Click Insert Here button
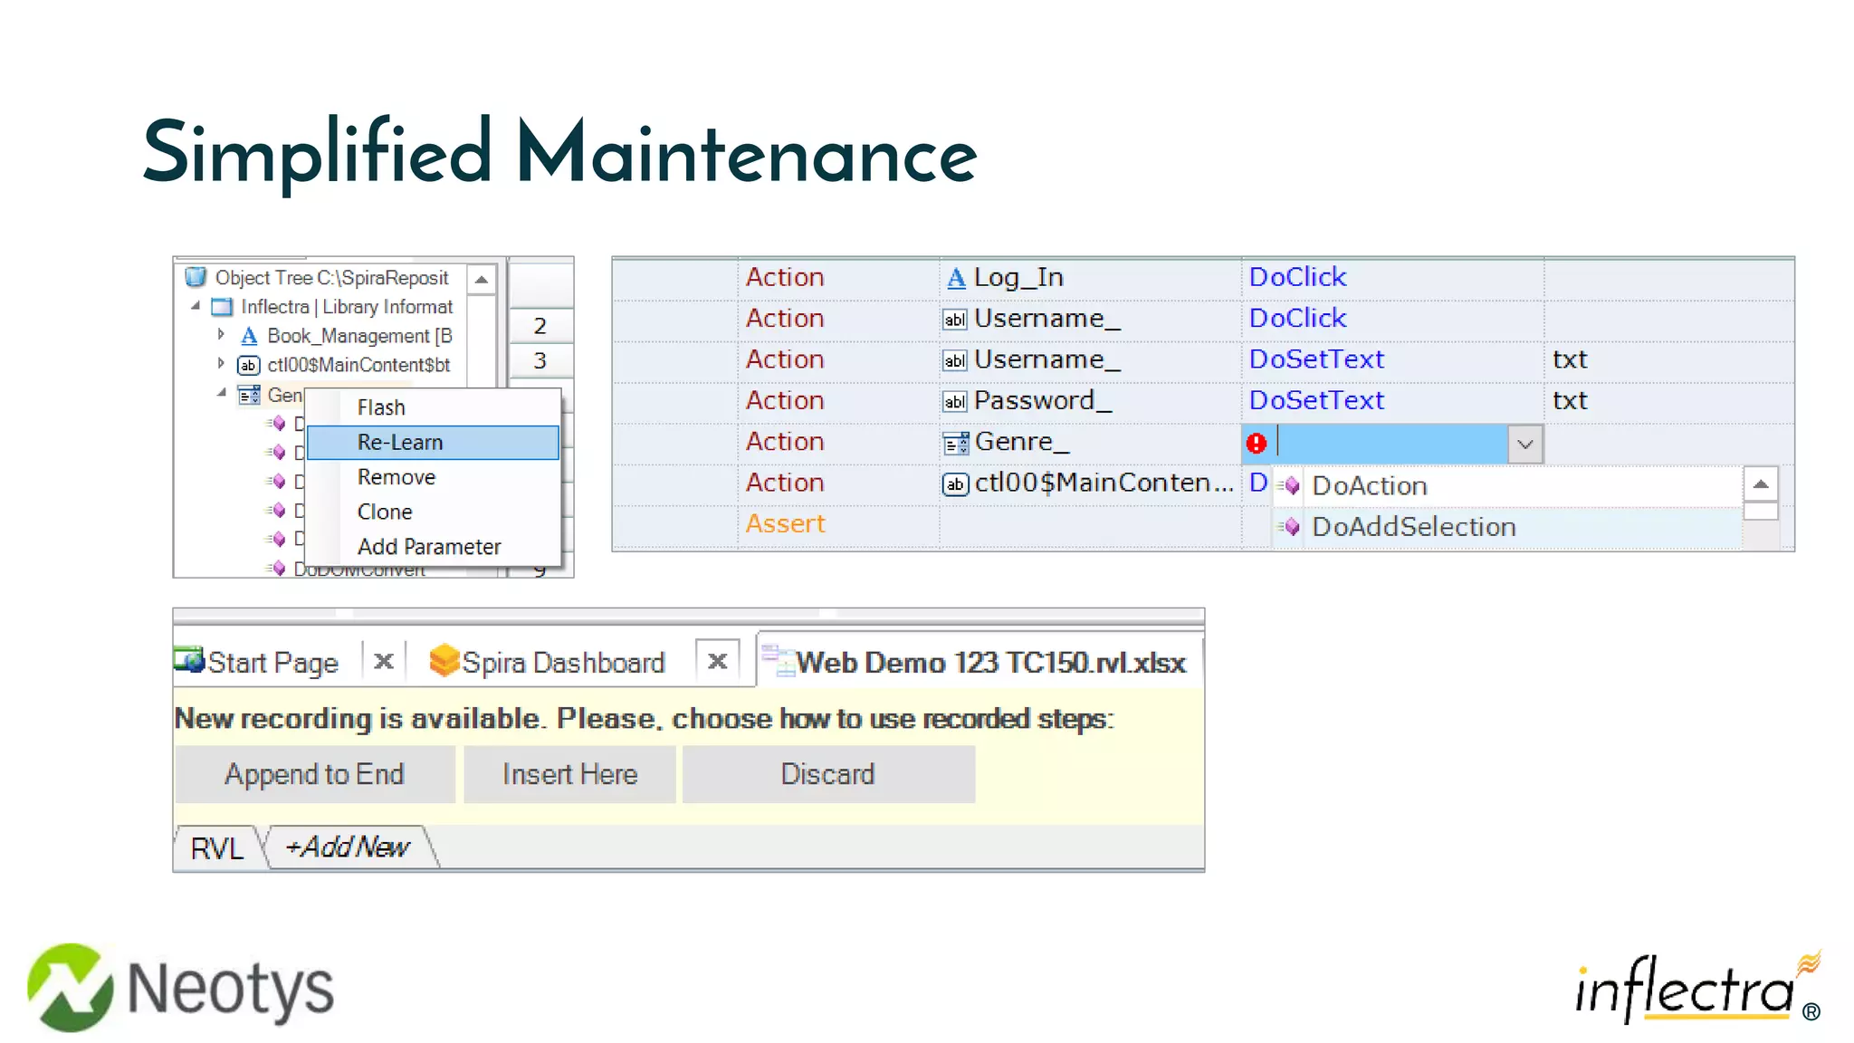Image resolution: width=1854 pixels, height=1043 pixels. click(569, 774)
